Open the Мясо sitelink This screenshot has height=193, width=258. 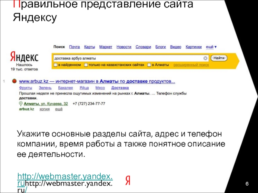[x=100, y=88]
